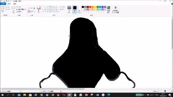Click the Paste clipboard icon
This screenshot has width=173, height=97.
point(3,8)
